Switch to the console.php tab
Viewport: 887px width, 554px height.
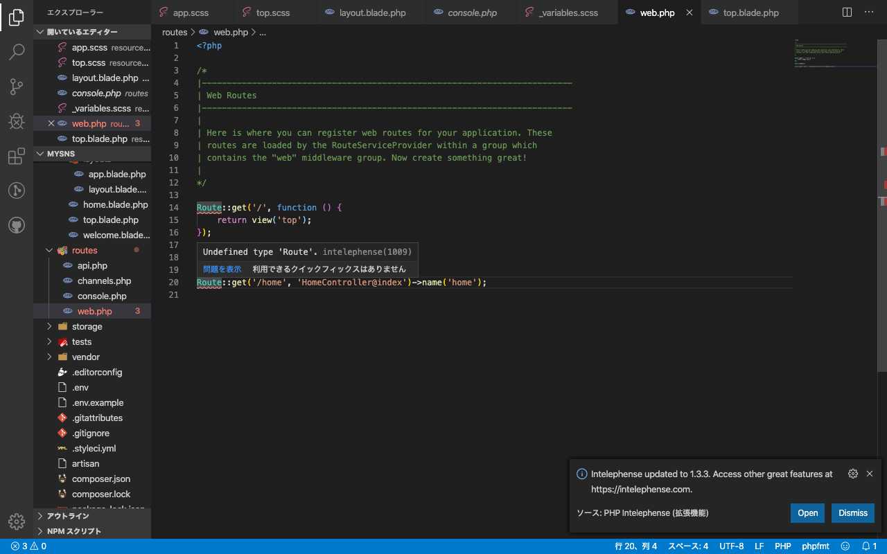coord(471,12)
